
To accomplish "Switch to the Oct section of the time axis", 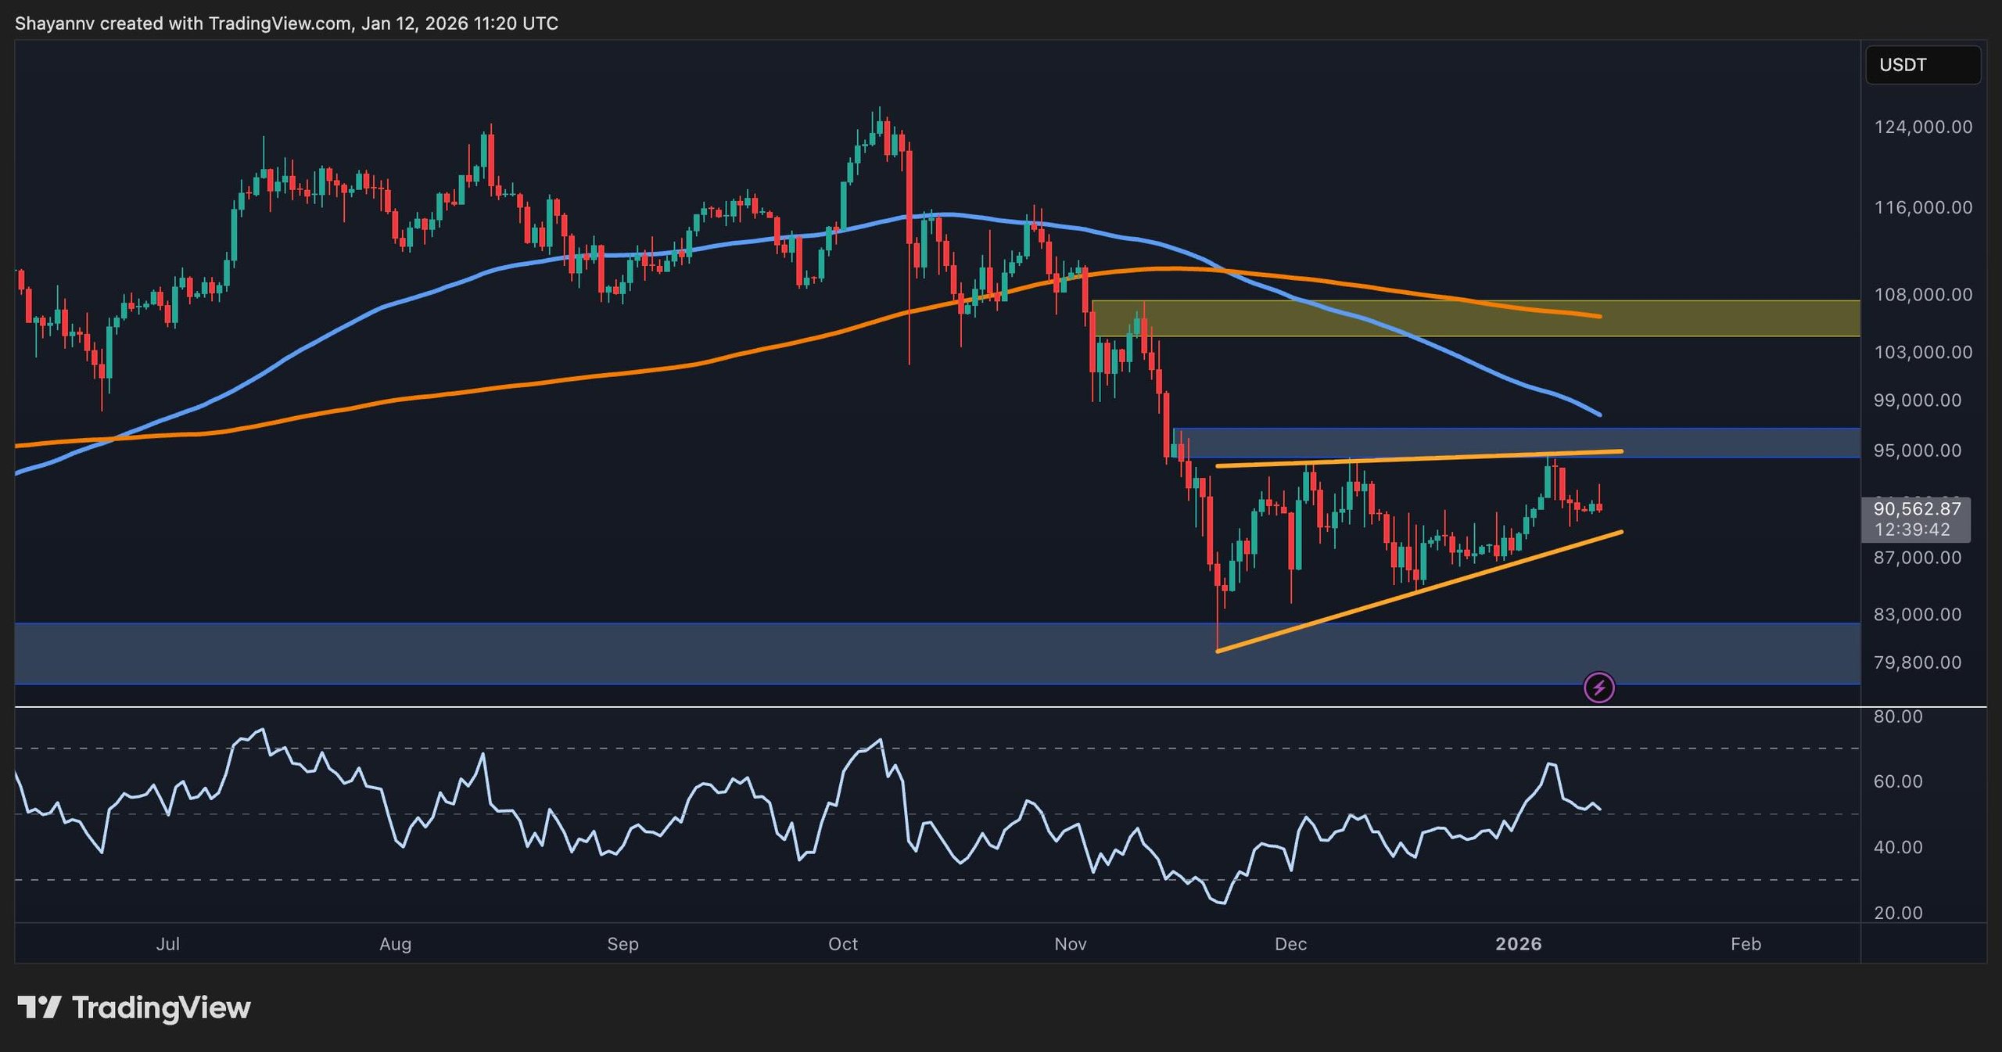I will (x=843, y=944).
